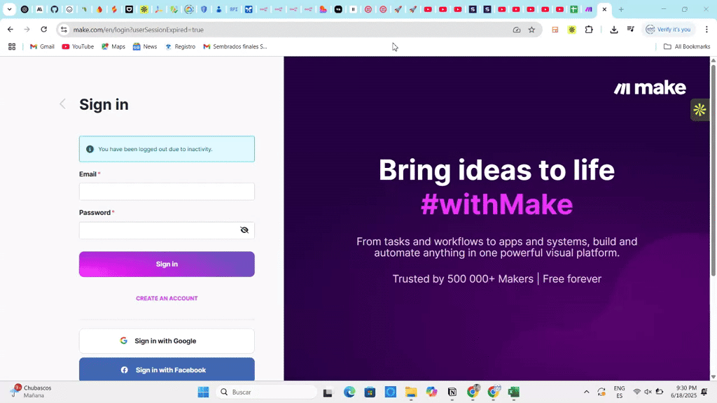Open the clock showing 9:30 PM
717x403 pixels.
pos(683,392)
